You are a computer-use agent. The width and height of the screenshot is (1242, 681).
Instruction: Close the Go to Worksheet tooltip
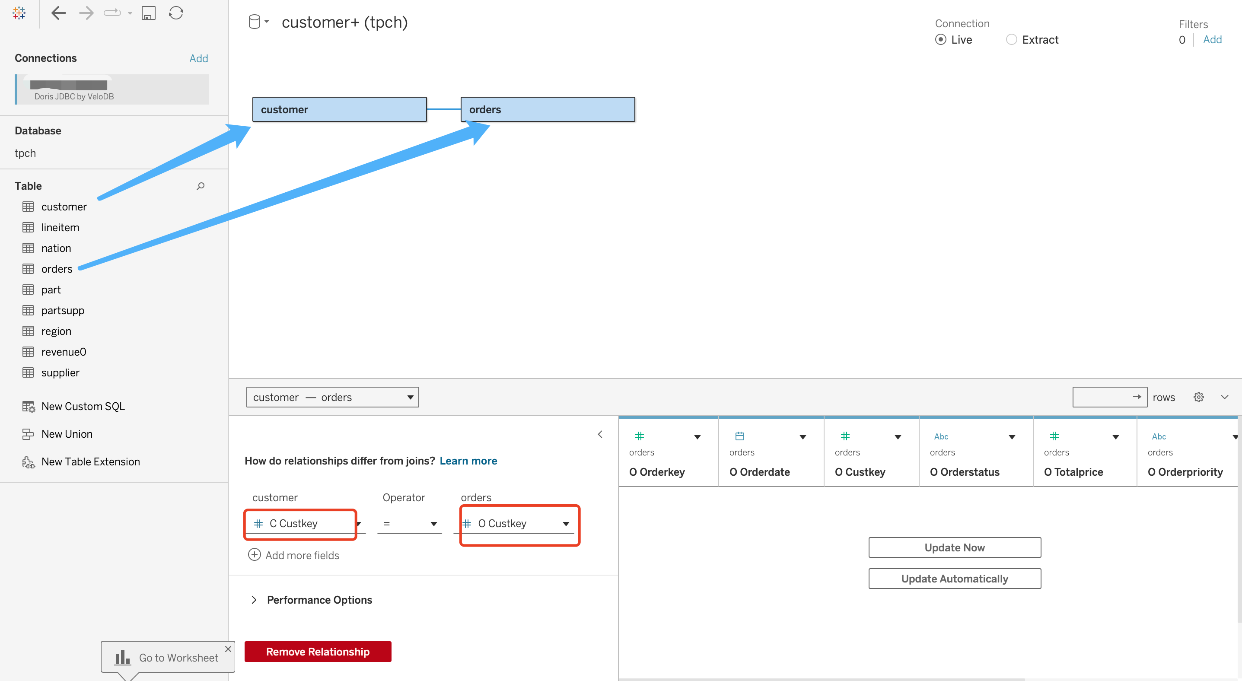coord(228,649)
